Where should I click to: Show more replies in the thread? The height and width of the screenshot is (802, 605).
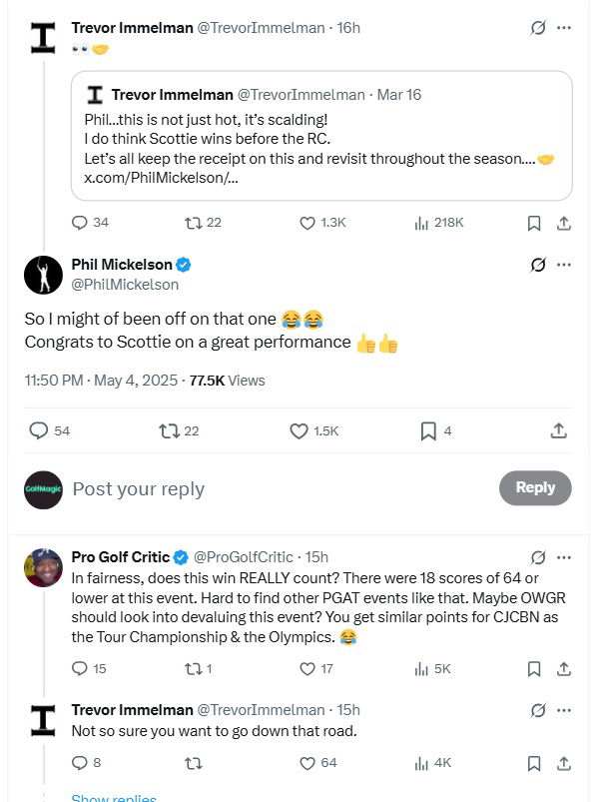tap(114, 798)
